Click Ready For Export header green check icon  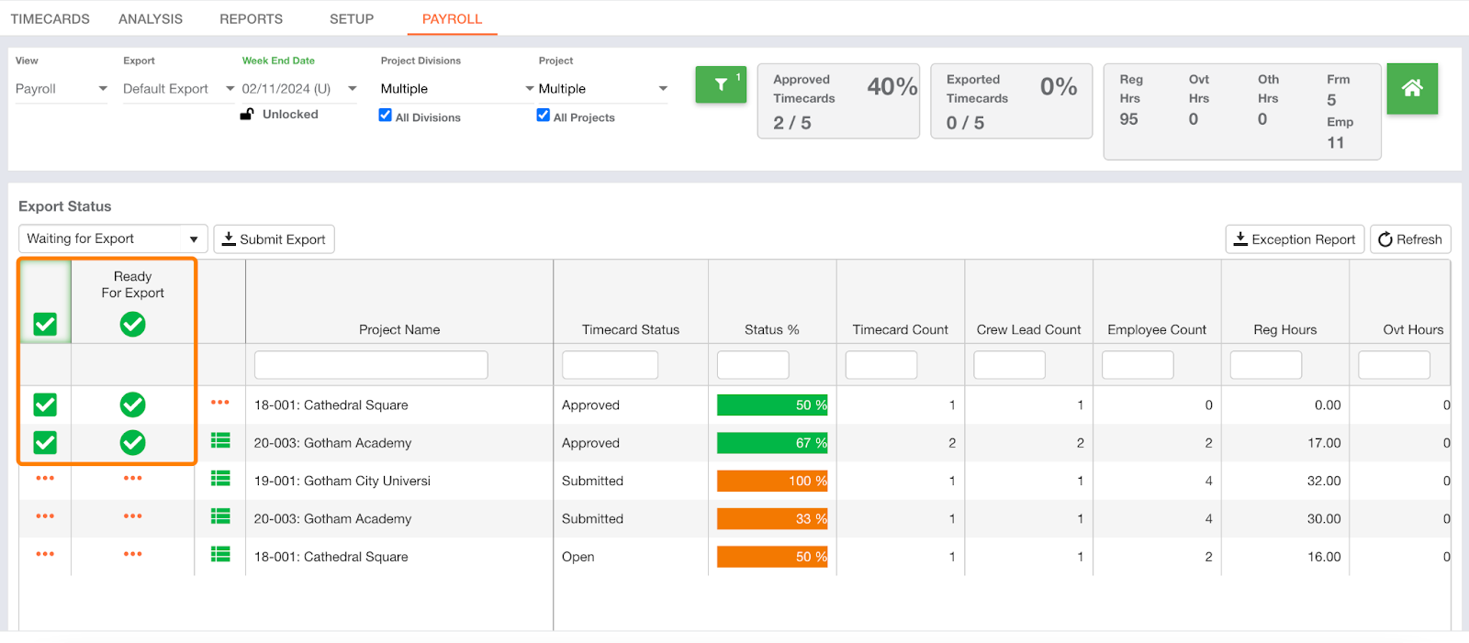click(133, 324)
